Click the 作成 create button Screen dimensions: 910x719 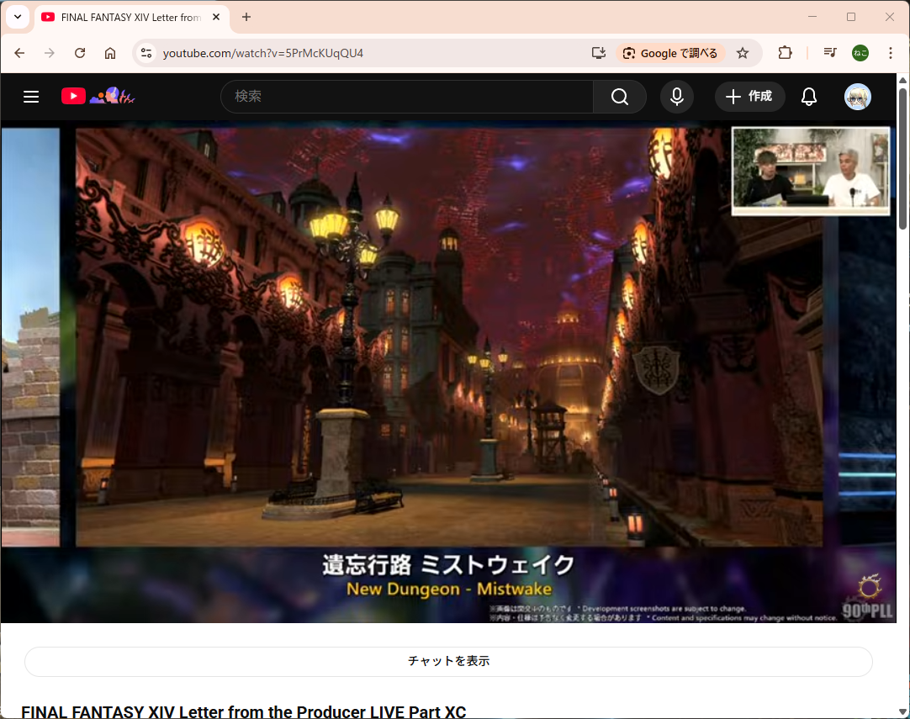749,97
